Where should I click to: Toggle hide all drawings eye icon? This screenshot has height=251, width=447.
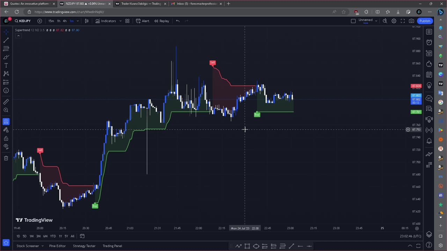[6, 147]
